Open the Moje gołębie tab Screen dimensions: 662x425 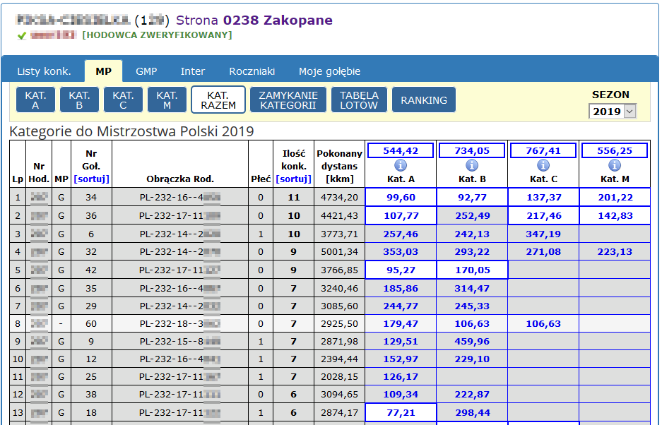[329, 71]
